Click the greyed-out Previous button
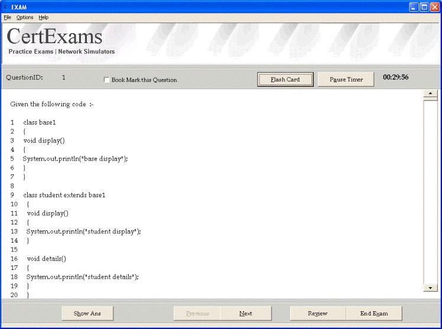 pos(197,314)
